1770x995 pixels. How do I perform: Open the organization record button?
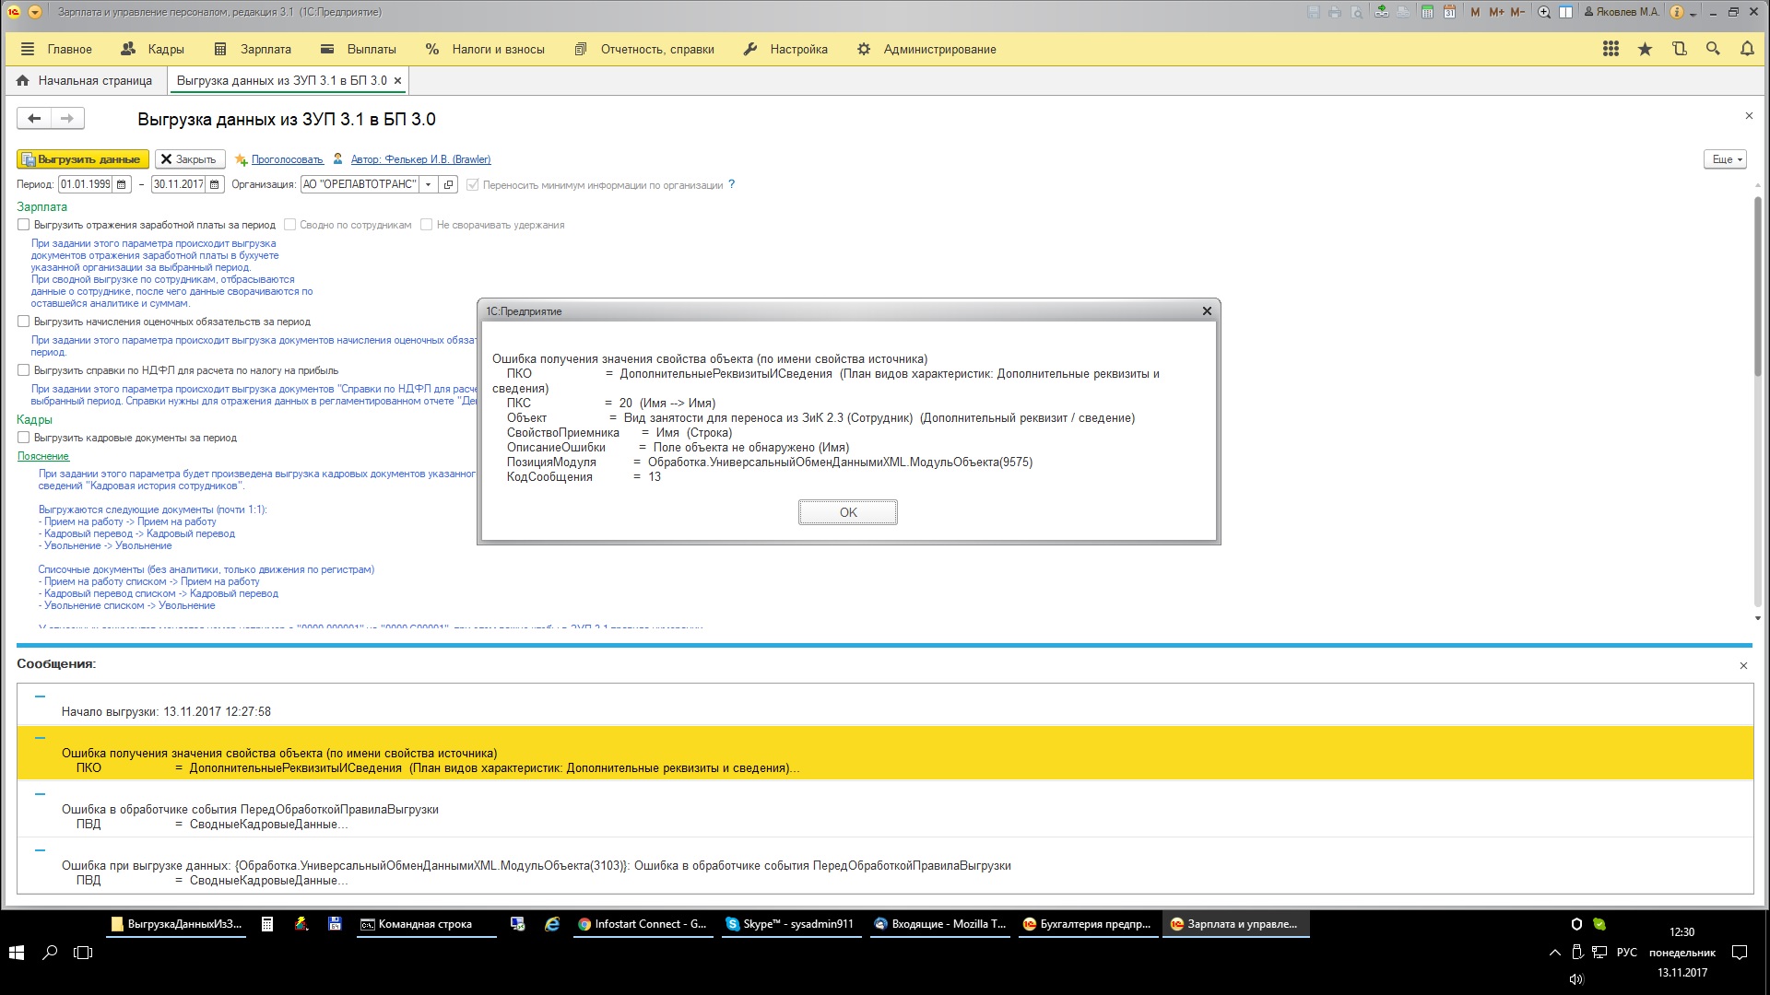(x=449, y=184)
